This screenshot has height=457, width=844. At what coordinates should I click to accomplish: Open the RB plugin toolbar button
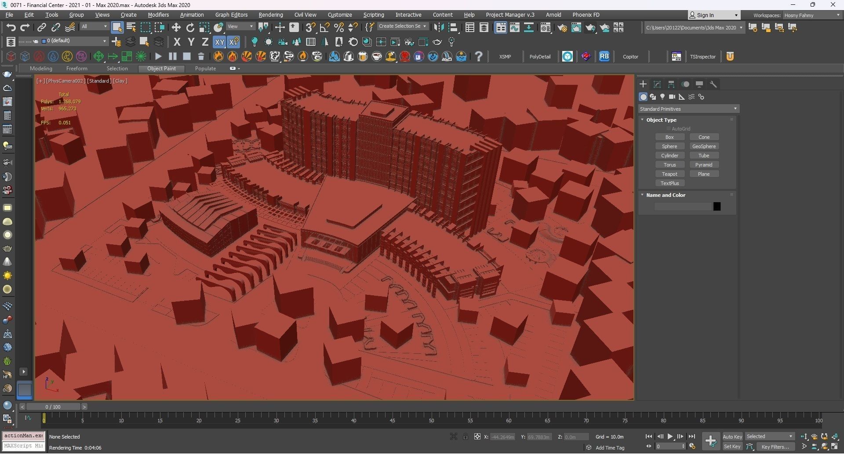point(604,56)
